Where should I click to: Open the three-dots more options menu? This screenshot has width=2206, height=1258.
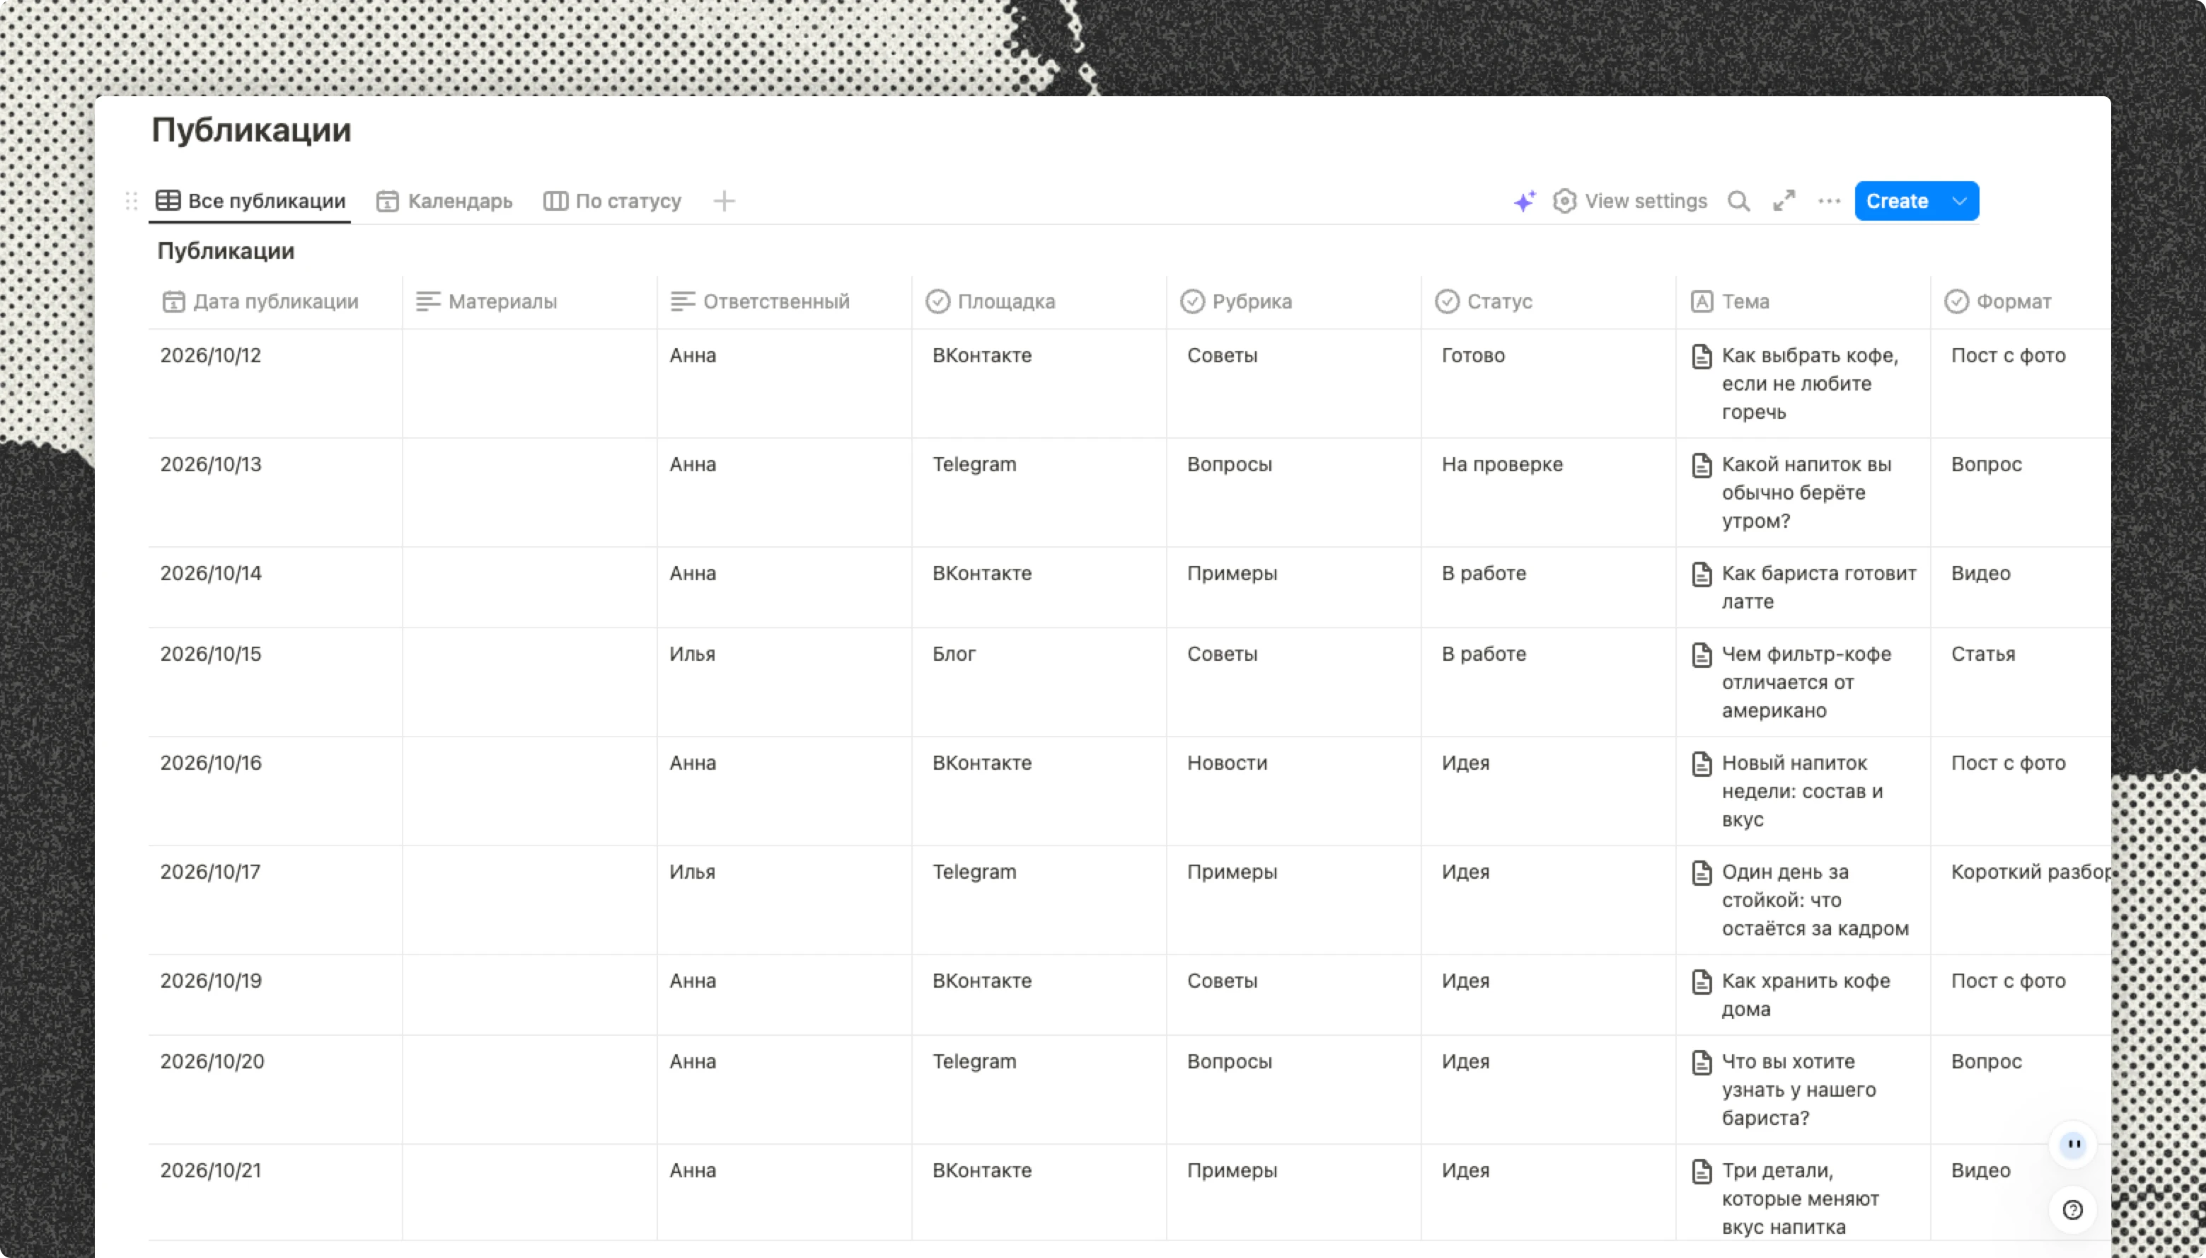pyautogui.click(x=1830, y=202)
